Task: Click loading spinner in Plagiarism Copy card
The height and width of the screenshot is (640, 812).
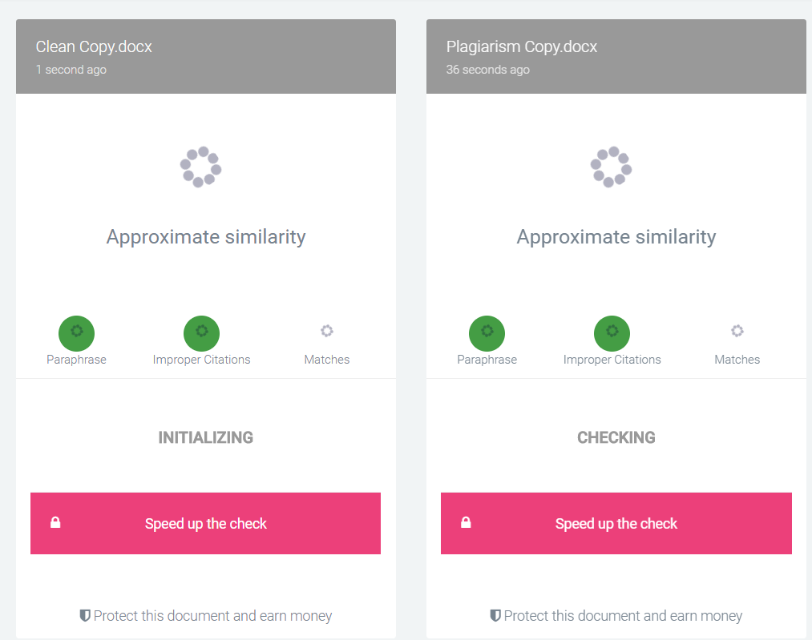Action: [x=612, y=167]
